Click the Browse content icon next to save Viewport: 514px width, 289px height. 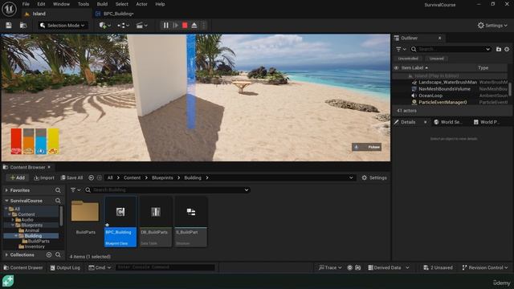[23, 25]
